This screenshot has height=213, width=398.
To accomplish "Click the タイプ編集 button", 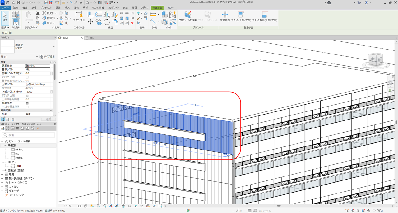I will 48,57.
